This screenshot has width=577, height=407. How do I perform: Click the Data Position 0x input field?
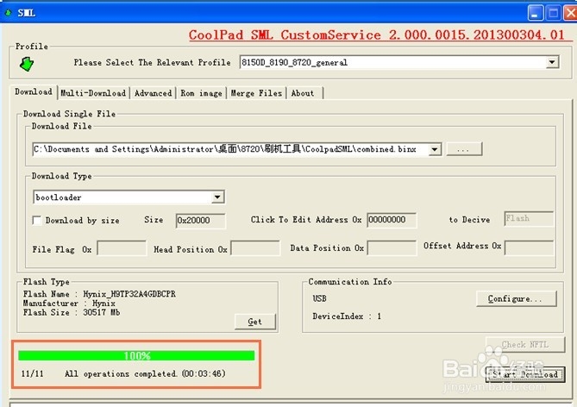(392, 248)
